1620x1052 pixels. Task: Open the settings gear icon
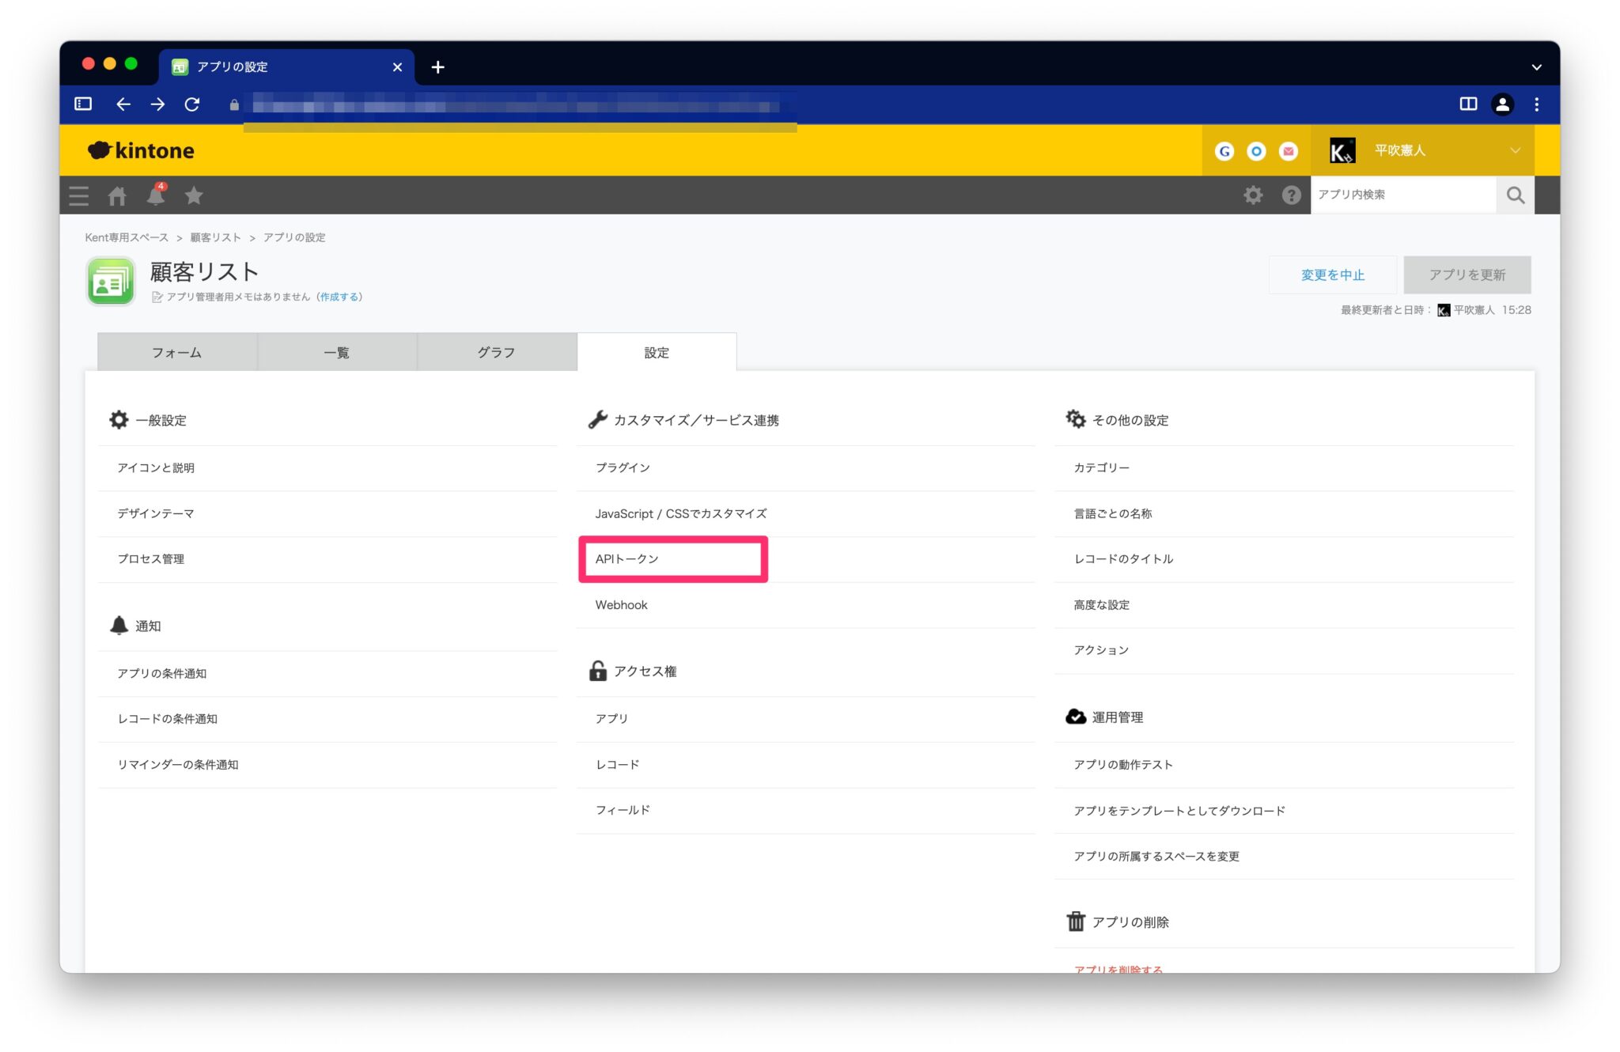[x=1252, y=195]
